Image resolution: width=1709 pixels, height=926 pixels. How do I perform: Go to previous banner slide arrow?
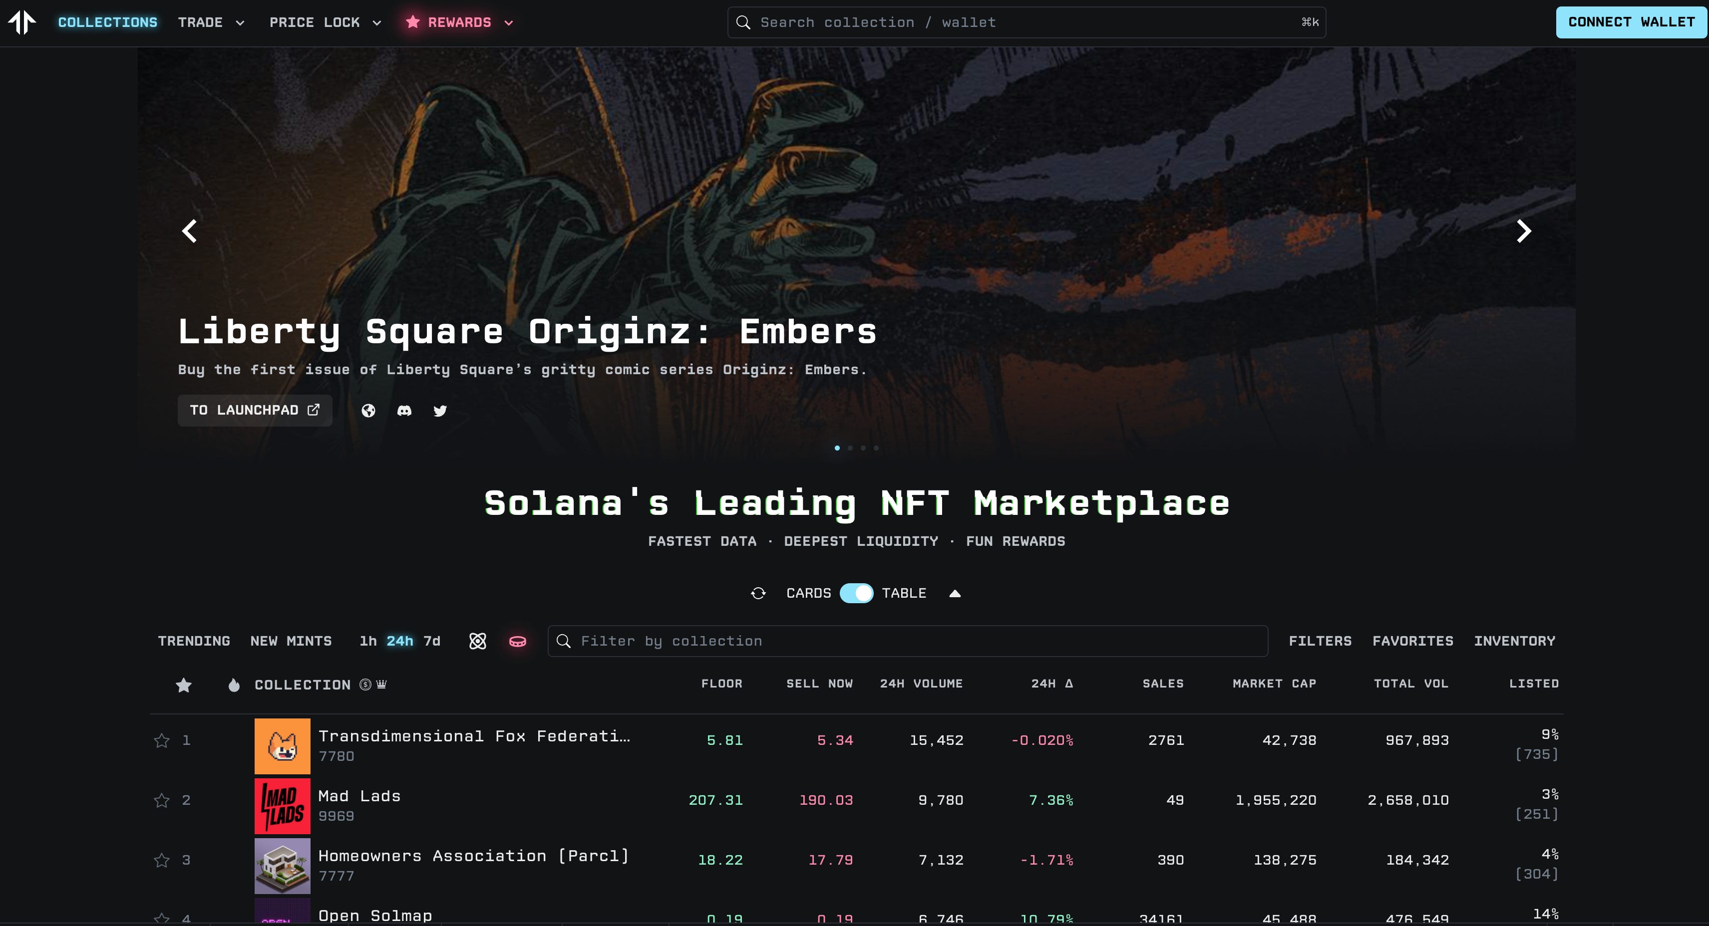pos(190,231)
